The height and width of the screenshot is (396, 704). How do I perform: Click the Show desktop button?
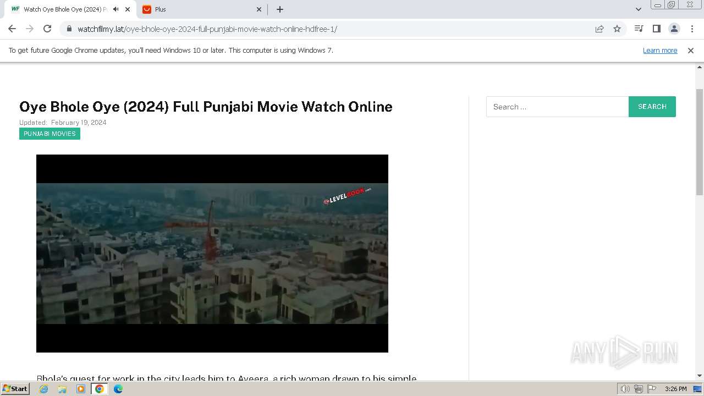[698, 389]
